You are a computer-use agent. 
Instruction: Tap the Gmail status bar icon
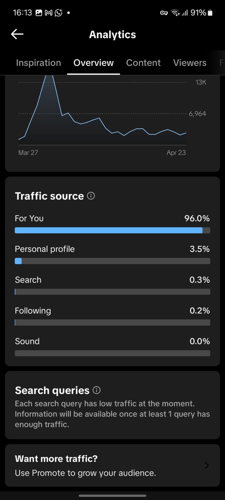point(48,13)
